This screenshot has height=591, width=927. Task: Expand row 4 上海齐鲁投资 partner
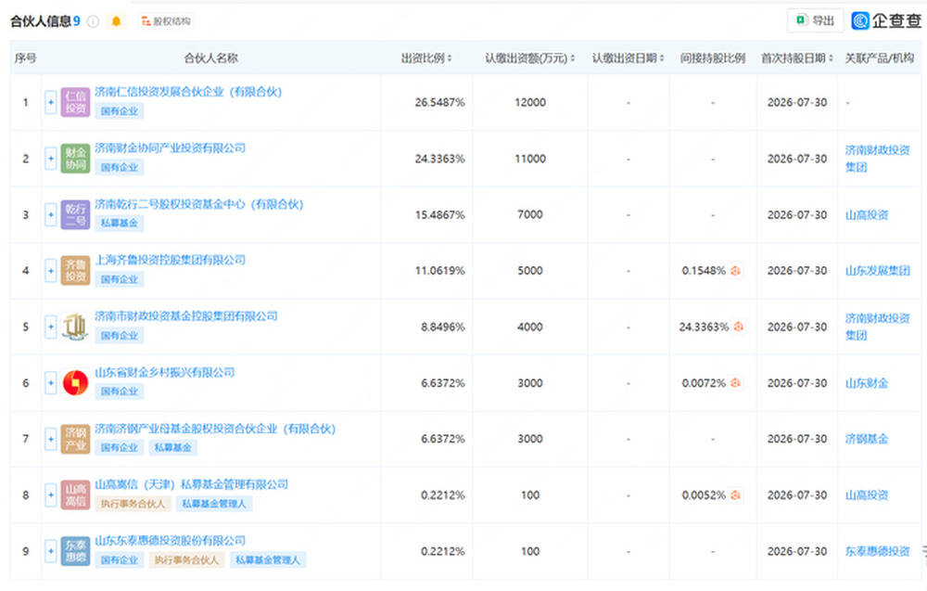coord(51,270)
